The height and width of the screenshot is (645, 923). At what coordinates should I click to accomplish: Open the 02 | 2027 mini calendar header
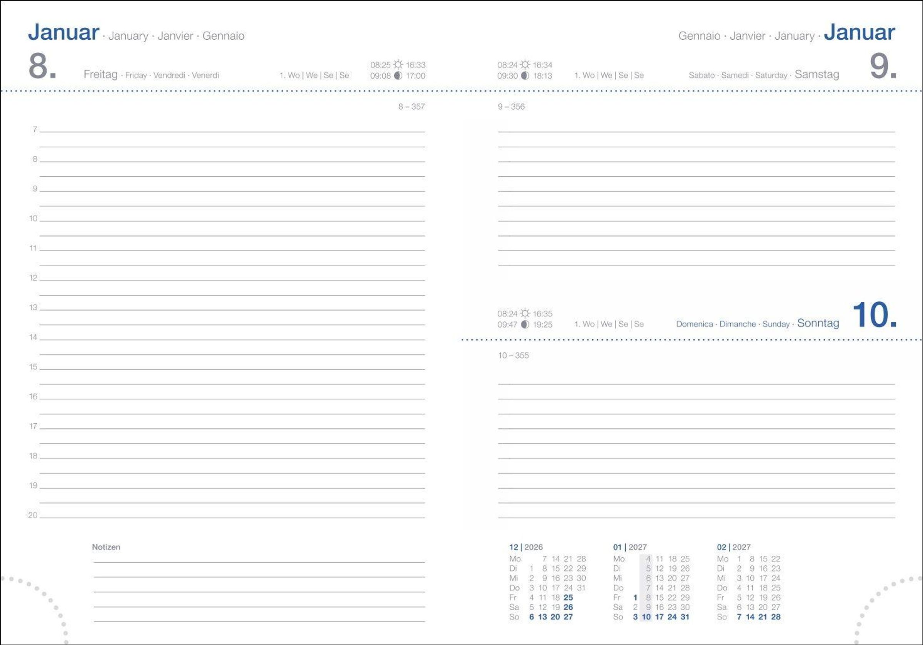coord(733,547)
